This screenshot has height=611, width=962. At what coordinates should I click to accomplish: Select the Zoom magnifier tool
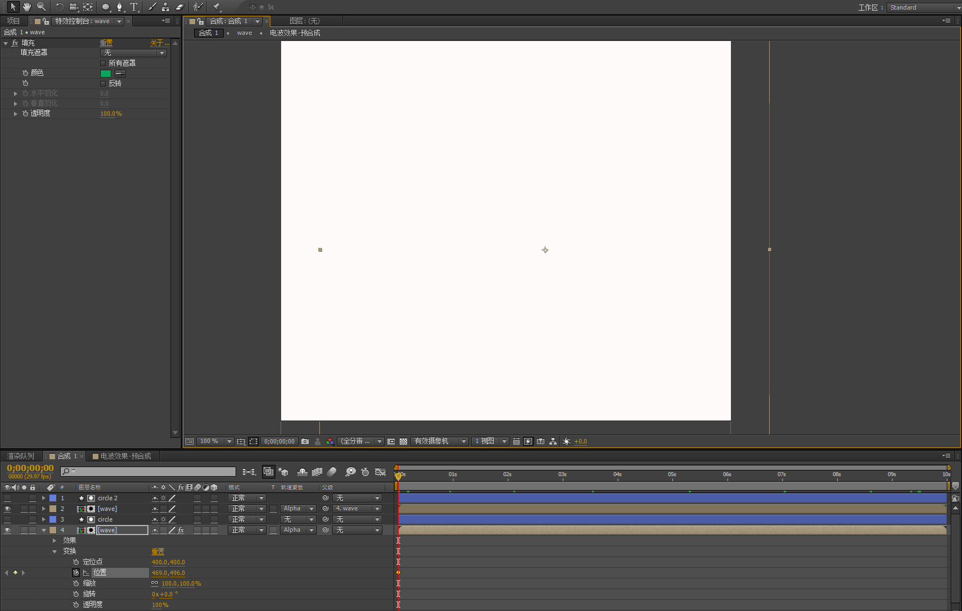[x=41, y=7]
